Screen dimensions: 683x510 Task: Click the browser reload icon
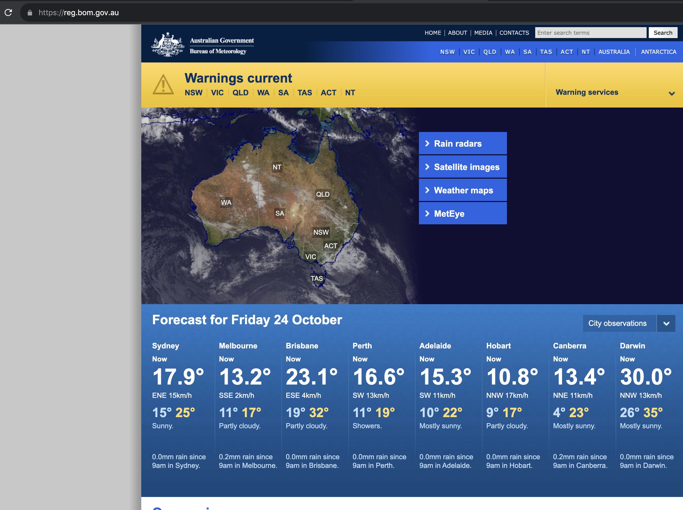(8, 12)
